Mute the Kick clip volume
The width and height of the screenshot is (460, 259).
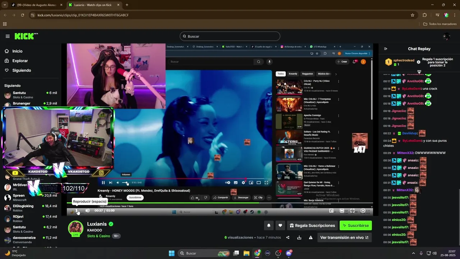(x=87, y=211)
